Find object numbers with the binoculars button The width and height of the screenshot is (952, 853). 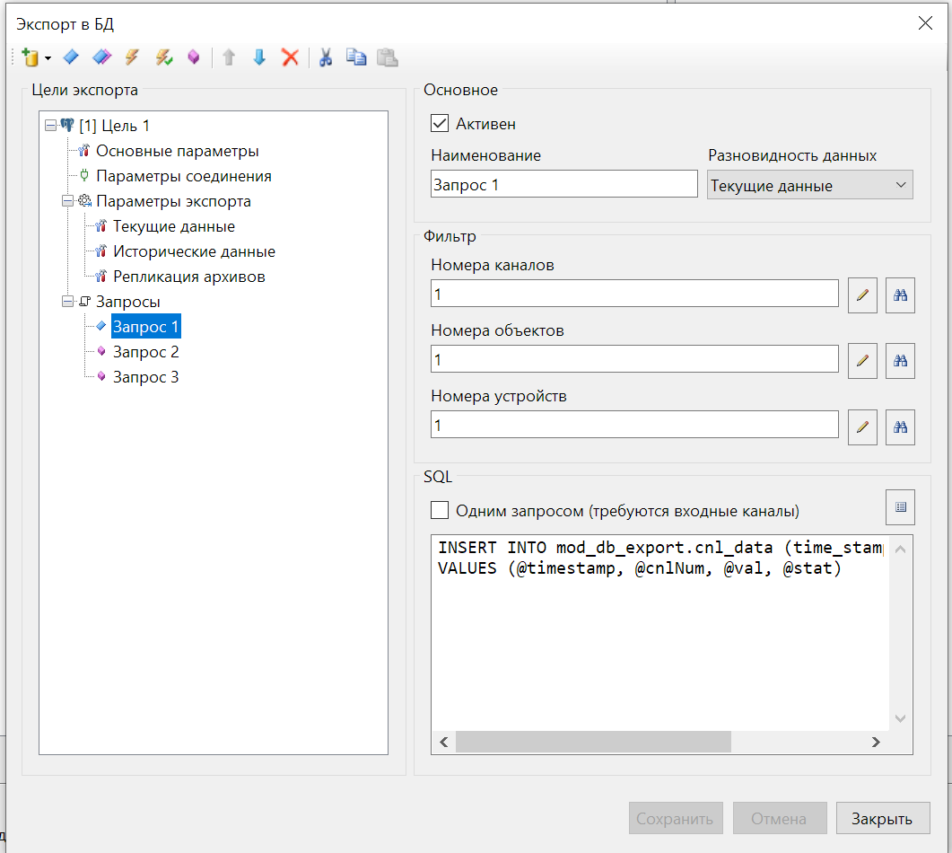click(x=900, y=361)
